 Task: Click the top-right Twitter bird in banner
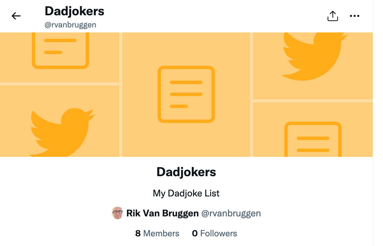tap(314, 56)
